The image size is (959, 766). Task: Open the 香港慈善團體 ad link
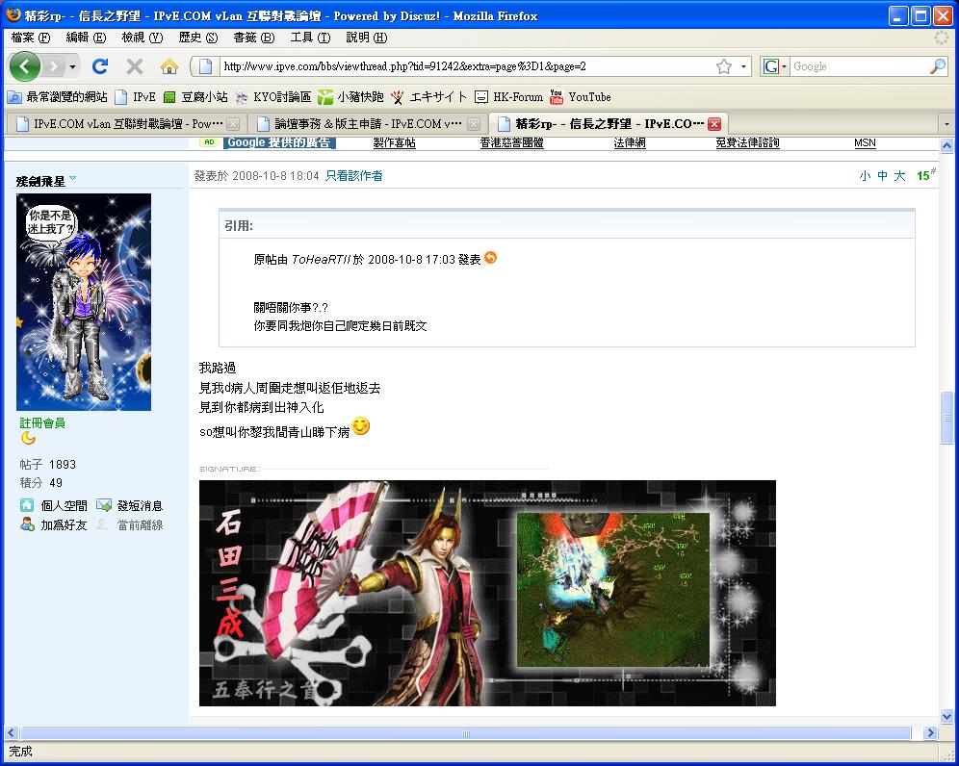click(x=511, y=143)
